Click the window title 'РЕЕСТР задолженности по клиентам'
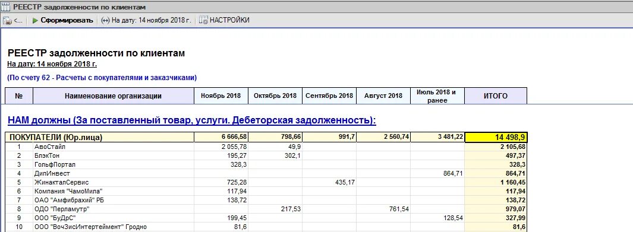Viewport: 633px width, 232px height. coord(80,7)
